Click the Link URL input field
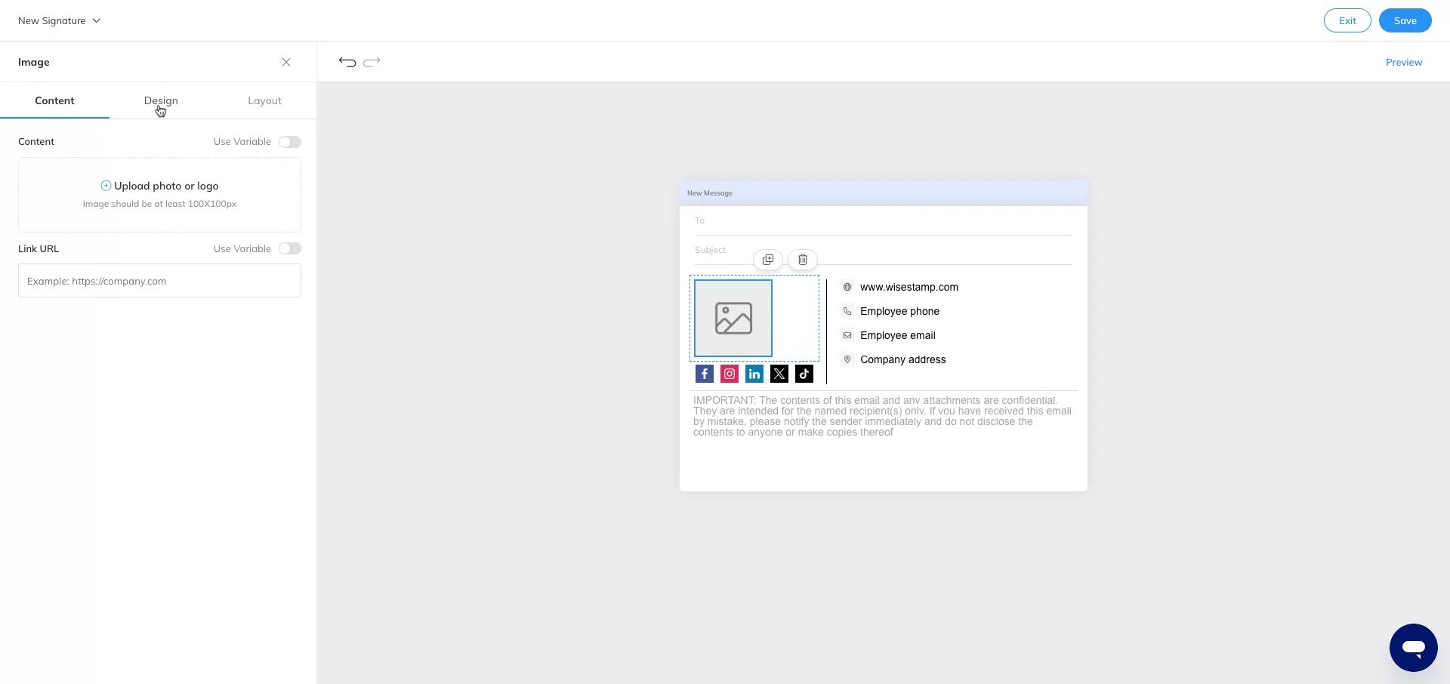The width and height of the screenshot is (1450, 684). (159, 280)
